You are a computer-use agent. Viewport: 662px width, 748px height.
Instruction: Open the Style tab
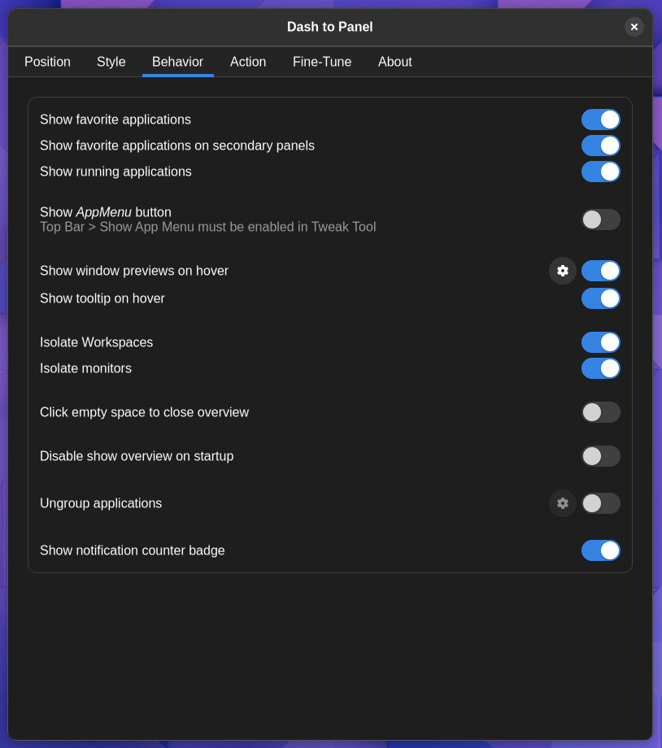[111, 62]
